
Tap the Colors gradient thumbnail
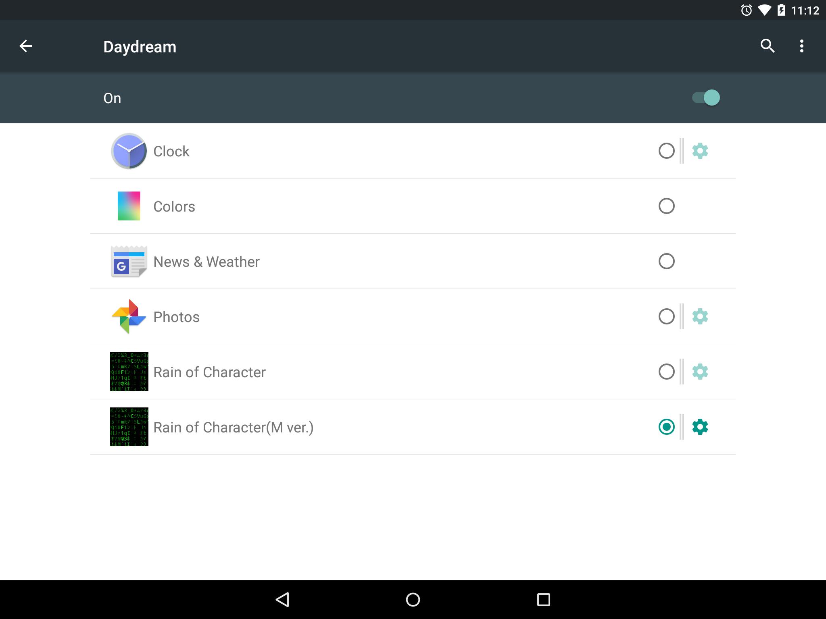click(129, 206)
